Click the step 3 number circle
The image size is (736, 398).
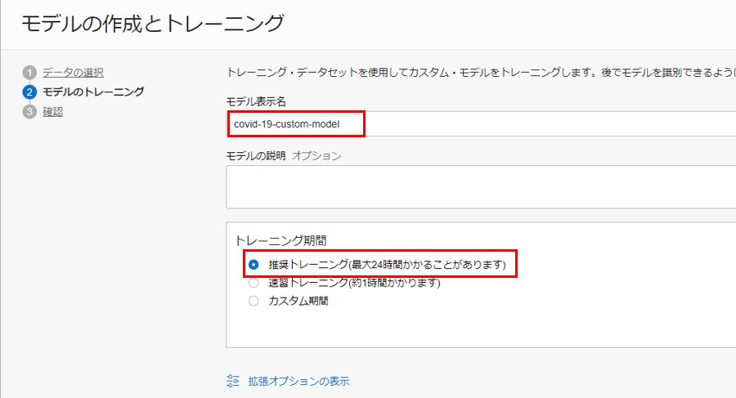coord(29,112)
